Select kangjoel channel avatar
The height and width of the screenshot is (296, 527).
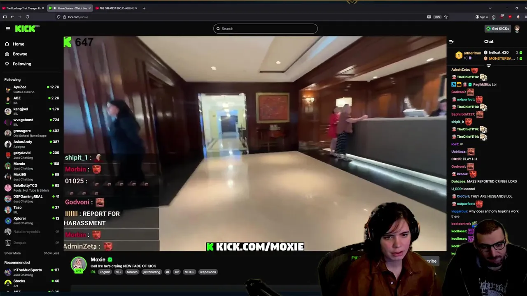point(8,111)
